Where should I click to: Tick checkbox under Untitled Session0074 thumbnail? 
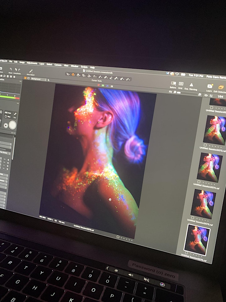coord(199,182)
